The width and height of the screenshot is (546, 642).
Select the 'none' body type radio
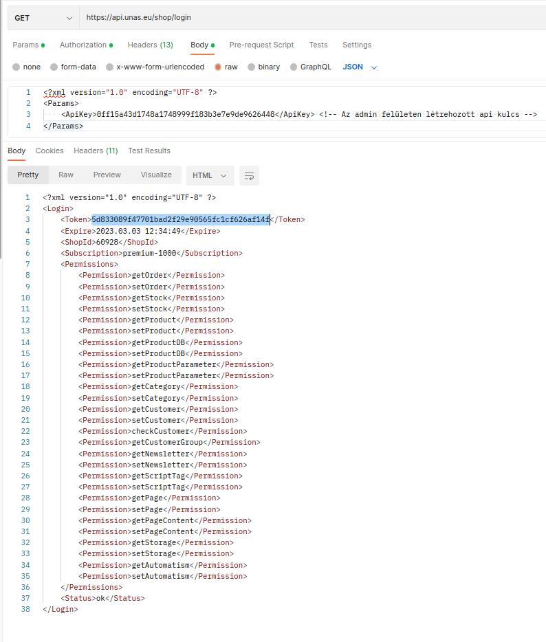16,67
